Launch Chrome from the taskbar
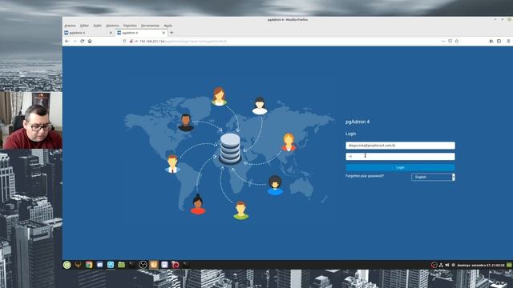Screen dimensions: 513x288 click(x=89, y=265)
